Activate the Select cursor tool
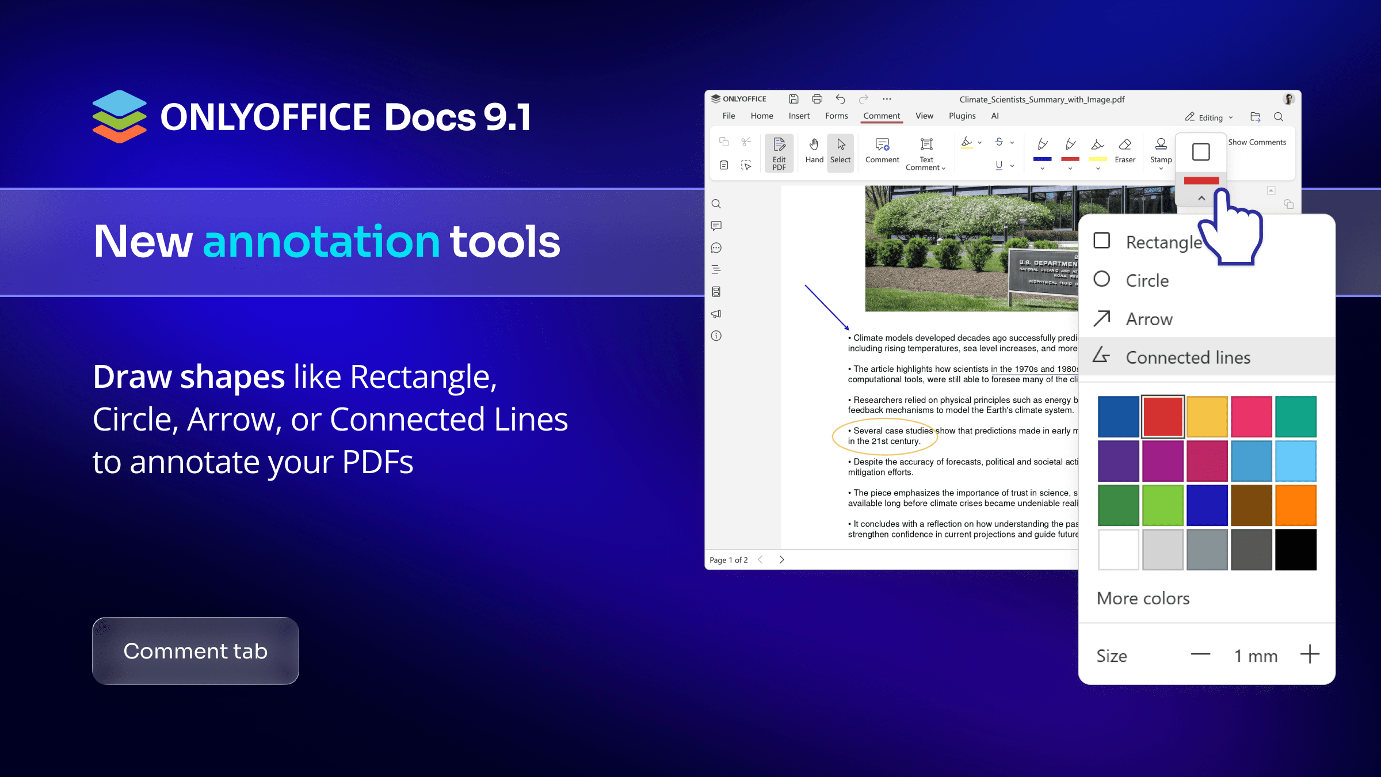Image resolution: width=1381 pixels, height=777 pixels. pyautogui.click(x=840, y=151)
